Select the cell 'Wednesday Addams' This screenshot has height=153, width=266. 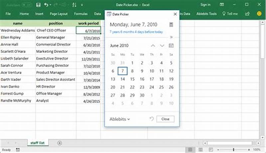point(18,30)
